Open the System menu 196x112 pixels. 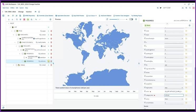[22, 8]
